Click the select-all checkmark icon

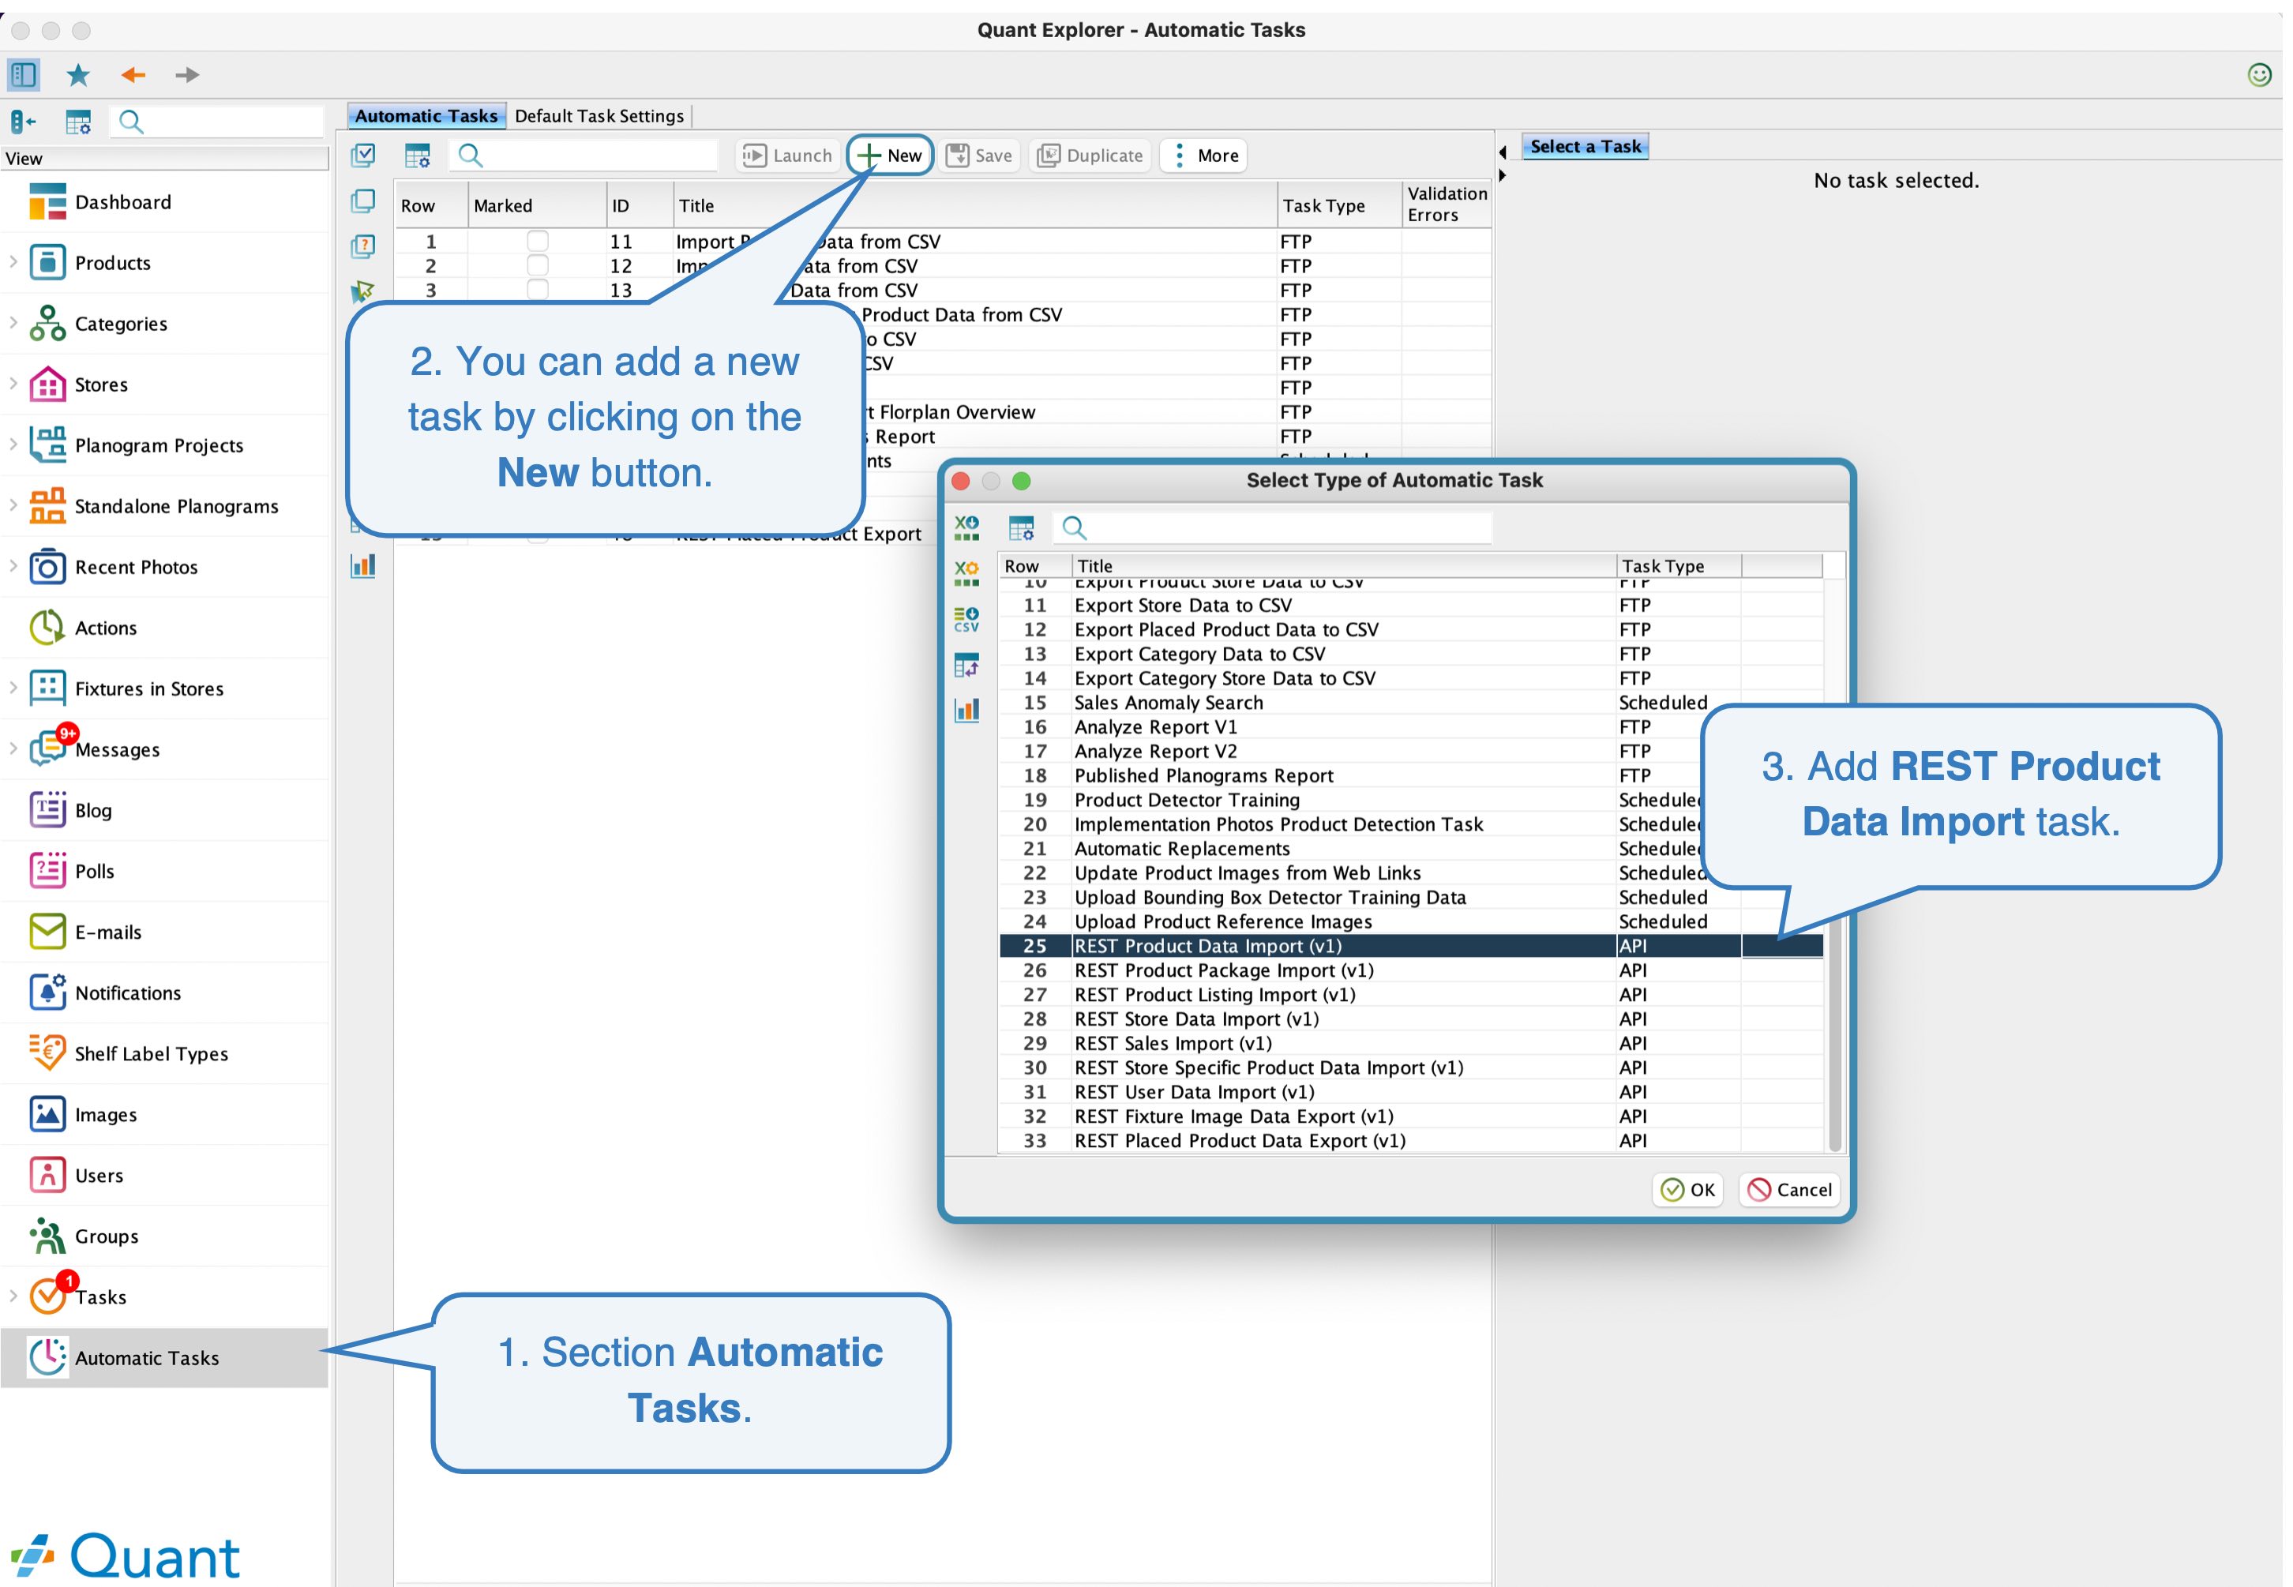[x=363, y=155]
